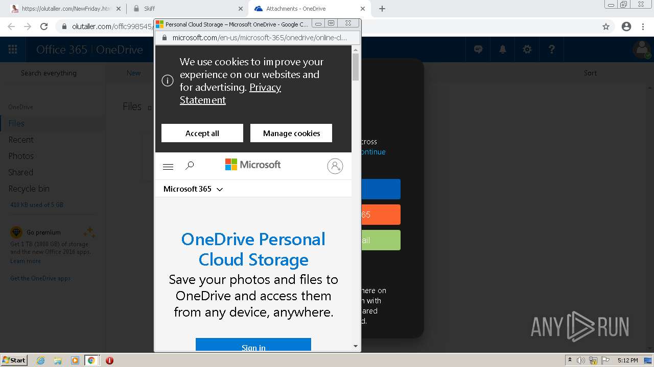The height and width of the screenshot is (367, 654).
Task: Reload the page in main Chrome window
Action: [x=44, y=27]
